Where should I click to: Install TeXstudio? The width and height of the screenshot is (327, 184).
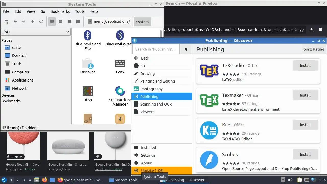tap(305, 66)
